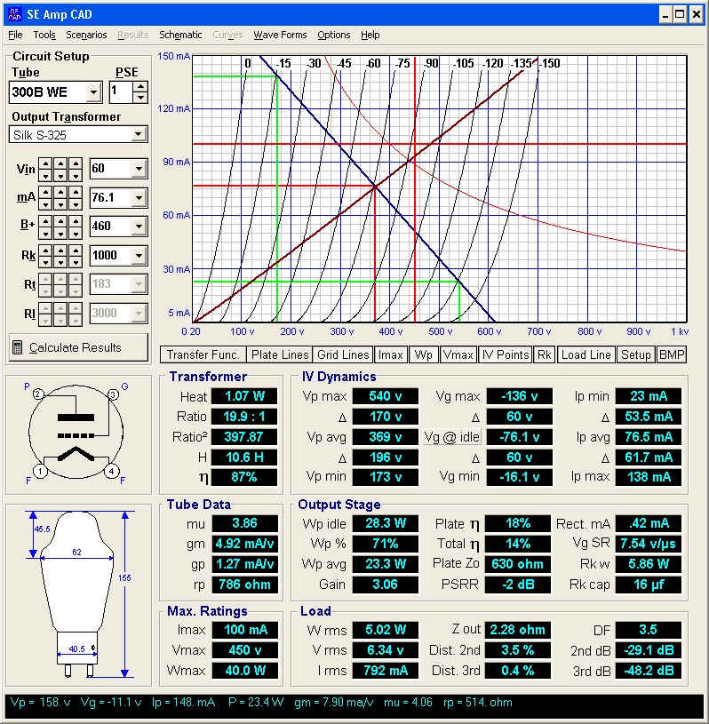Click the Calculate Results button
709x724 pixels.
pos(78,347)
